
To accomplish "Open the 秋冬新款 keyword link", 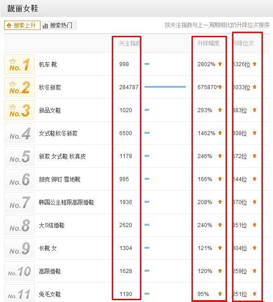I will point(50,87).
